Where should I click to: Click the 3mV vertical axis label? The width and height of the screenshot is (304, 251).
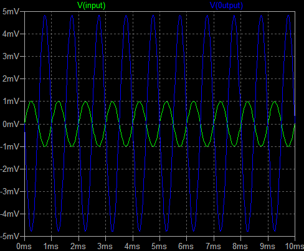click(11, 56)
